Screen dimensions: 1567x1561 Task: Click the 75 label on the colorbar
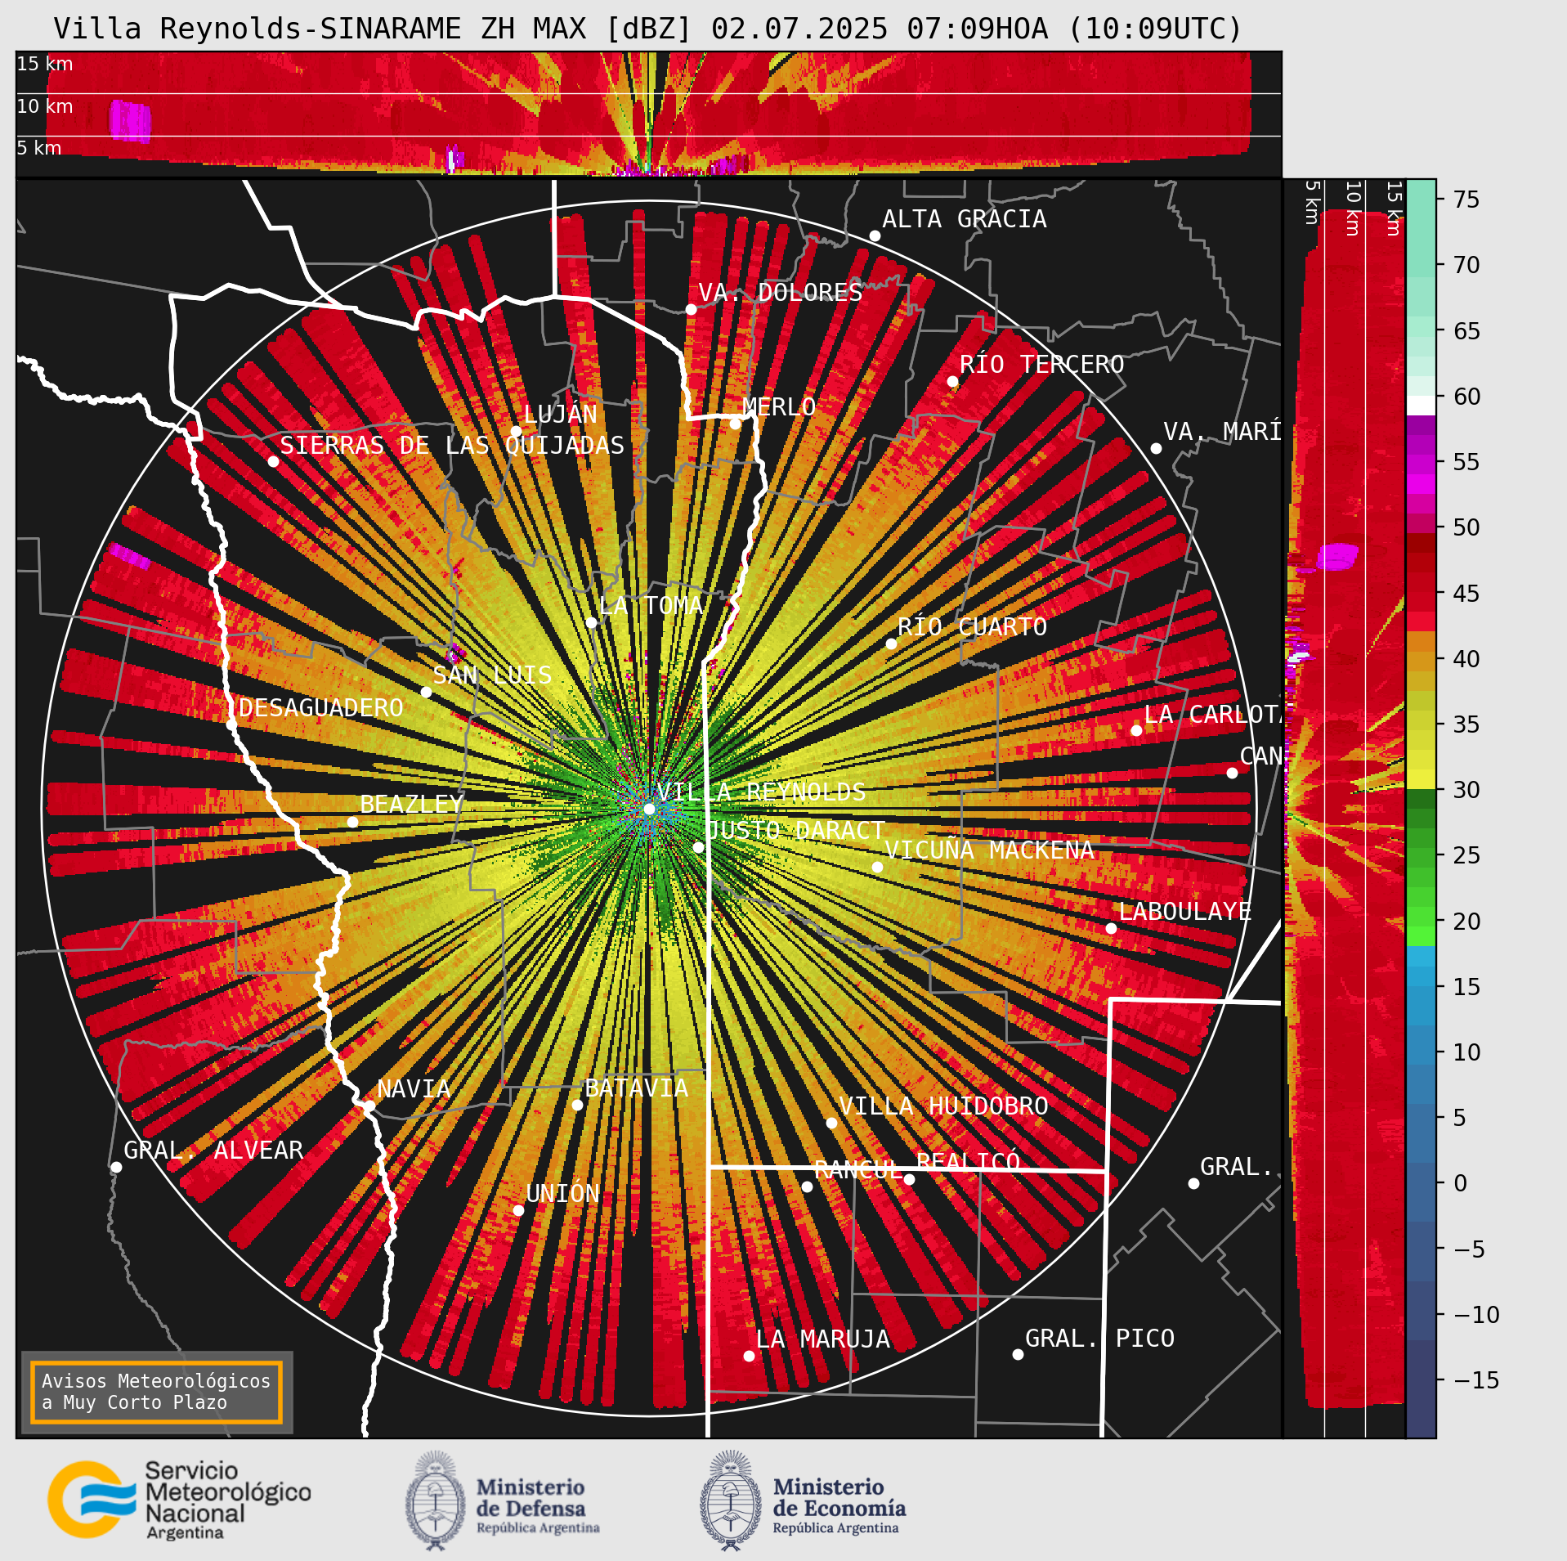tap(1466, 200)
